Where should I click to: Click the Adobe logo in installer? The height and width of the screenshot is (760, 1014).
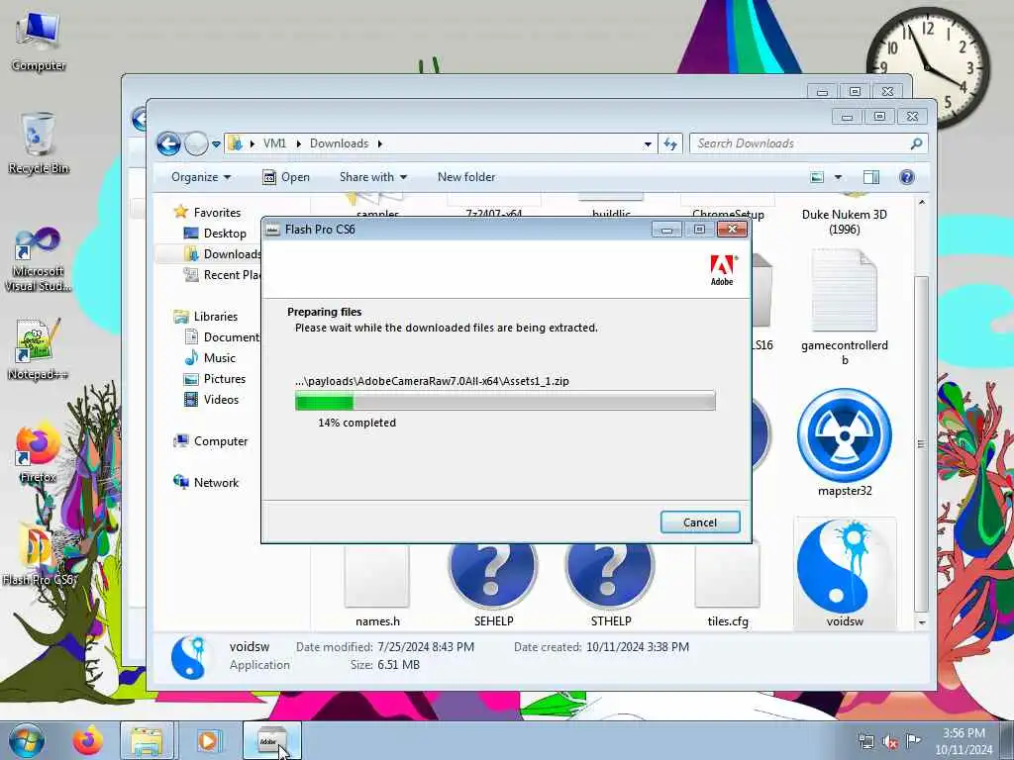click(722, 270)
